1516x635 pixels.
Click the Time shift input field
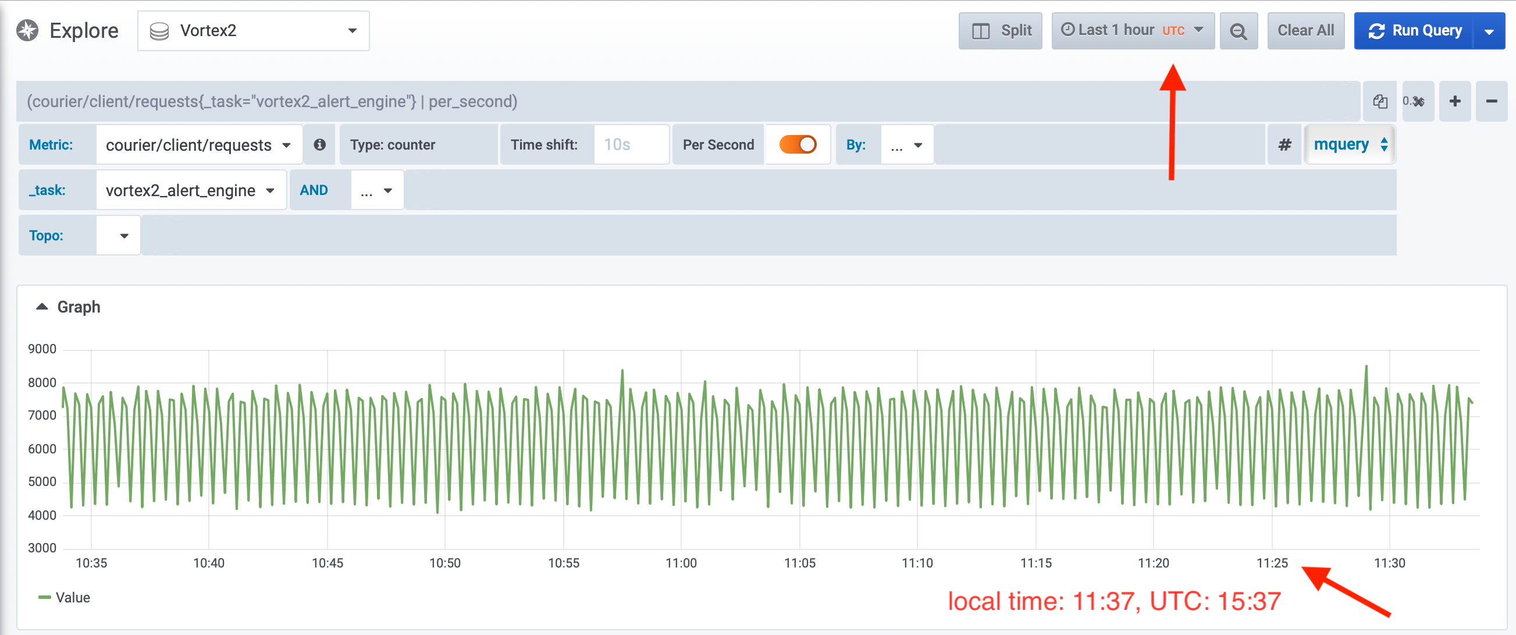630,144
